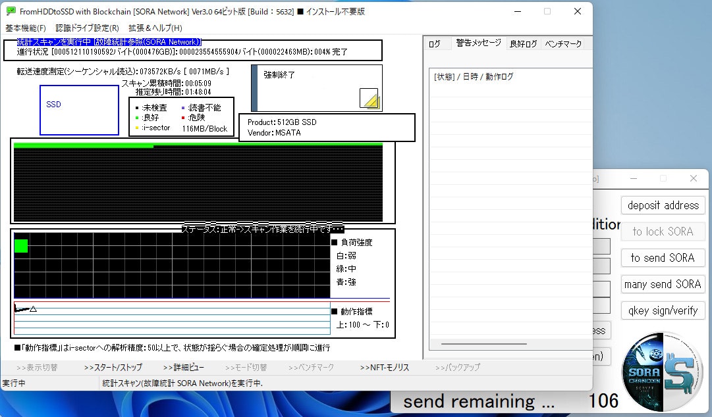This screenshot has width=712, height=417.
Task: Click the 106 counter value
Action: pos(603,401)
